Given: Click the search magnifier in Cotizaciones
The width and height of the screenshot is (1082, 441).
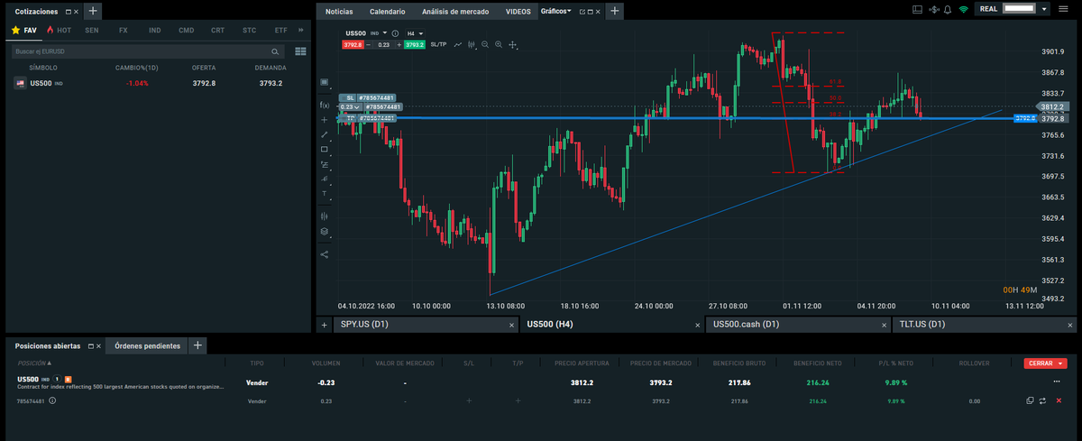Looking at the screenshot, I should (275, 51).
